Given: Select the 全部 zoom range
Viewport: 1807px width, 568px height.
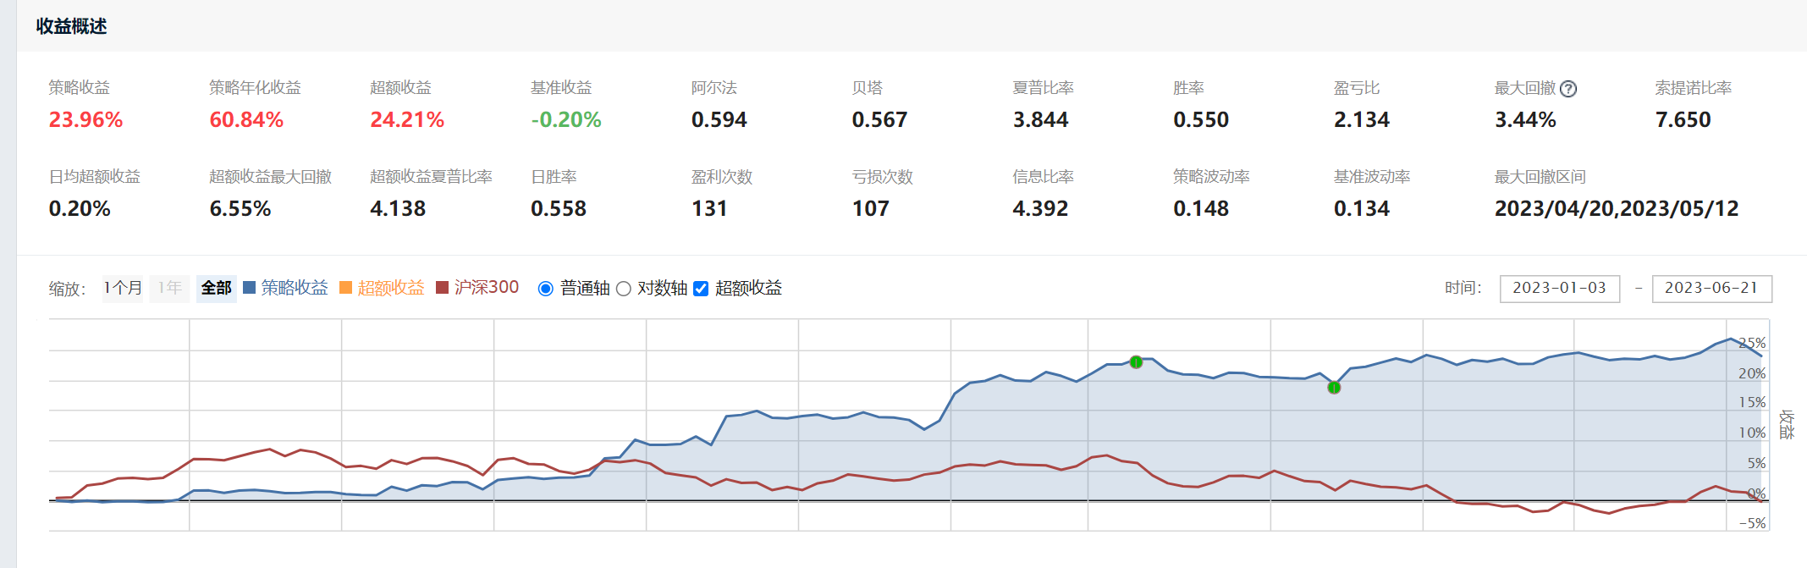Looking at the screenshot, I should [216, 288].
